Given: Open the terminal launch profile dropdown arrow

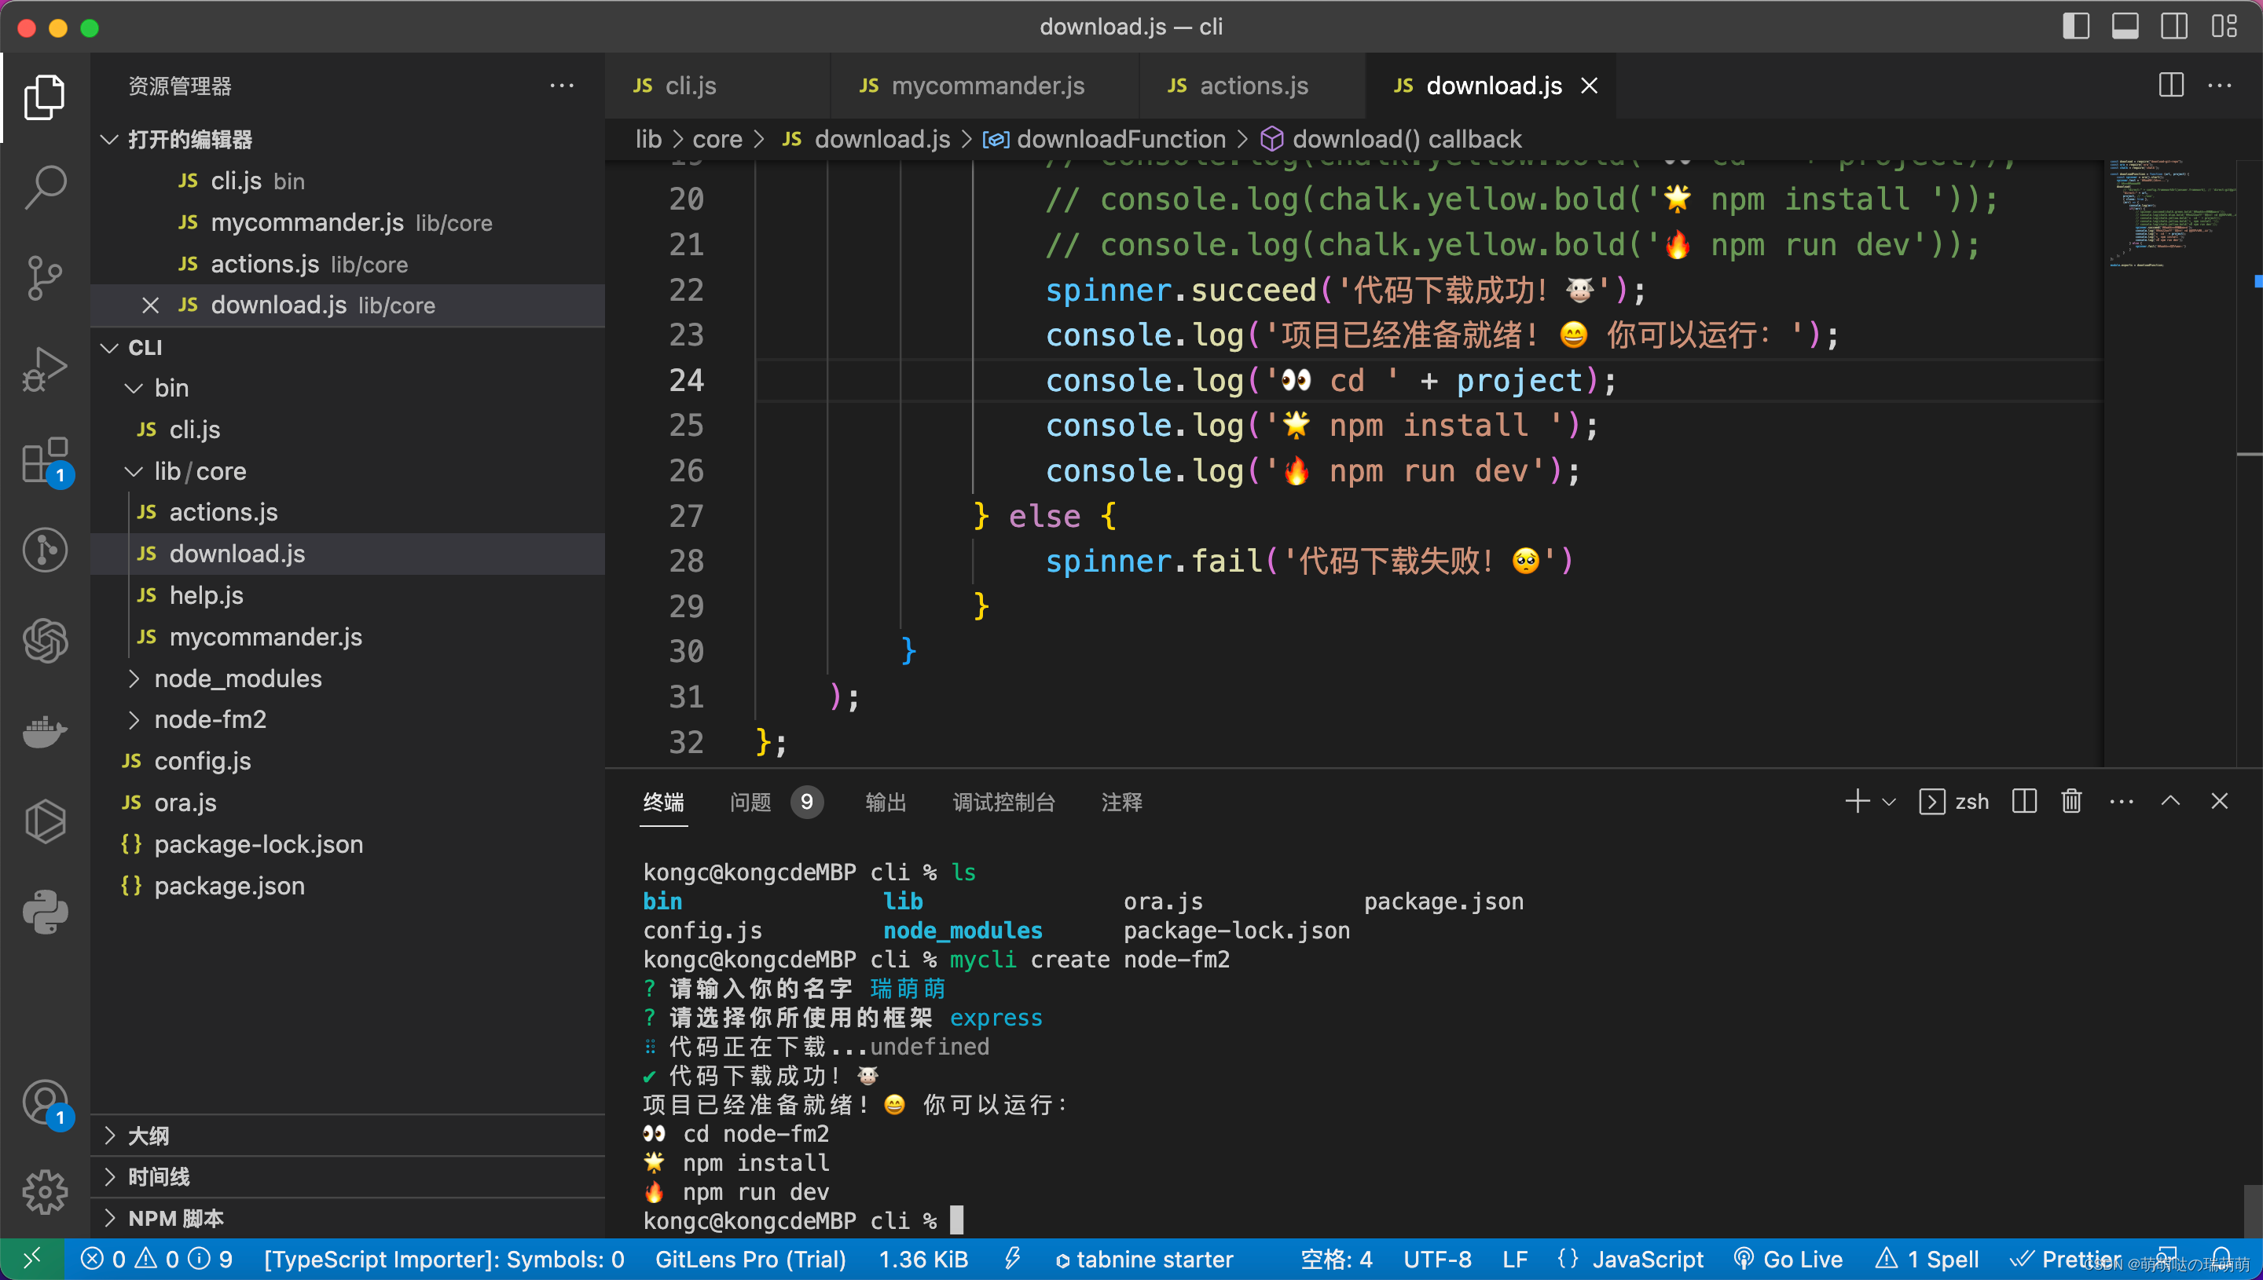Looking at the screenshot, I should coord(1888,802).
